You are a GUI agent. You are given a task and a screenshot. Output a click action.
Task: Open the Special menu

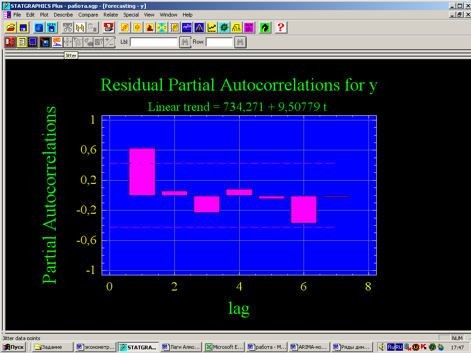(131, 15)
